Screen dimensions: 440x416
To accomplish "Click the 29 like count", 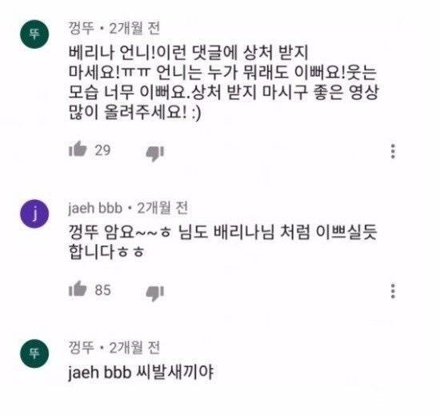I will (102, 150).
